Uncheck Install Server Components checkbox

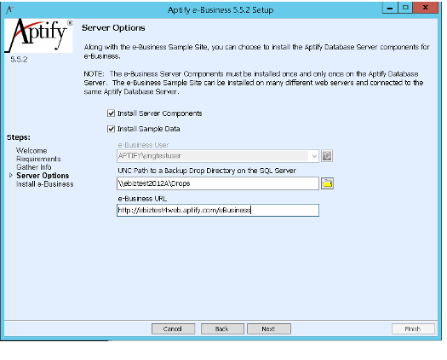[x=111, y=113]
